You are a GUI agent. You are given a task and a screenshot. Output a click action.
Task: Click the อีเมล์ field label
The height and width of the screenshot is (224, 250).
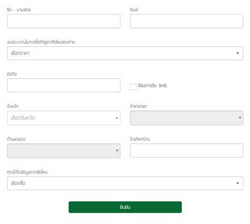(x=136, y=10)
